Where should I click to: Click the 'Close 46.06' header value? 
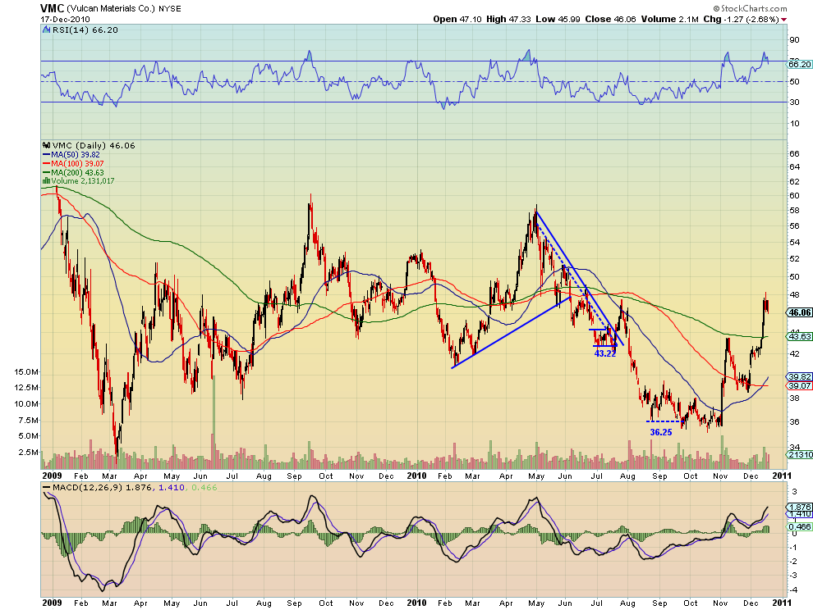click(x=610, y=19)
